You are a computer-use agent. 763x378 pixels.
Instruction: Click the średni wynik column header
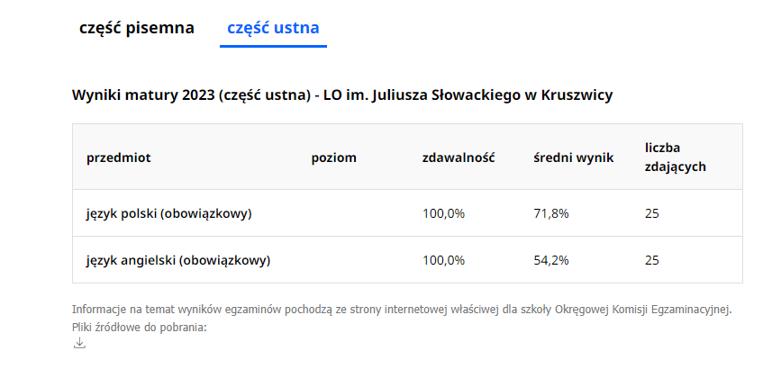tap(574, 157)
